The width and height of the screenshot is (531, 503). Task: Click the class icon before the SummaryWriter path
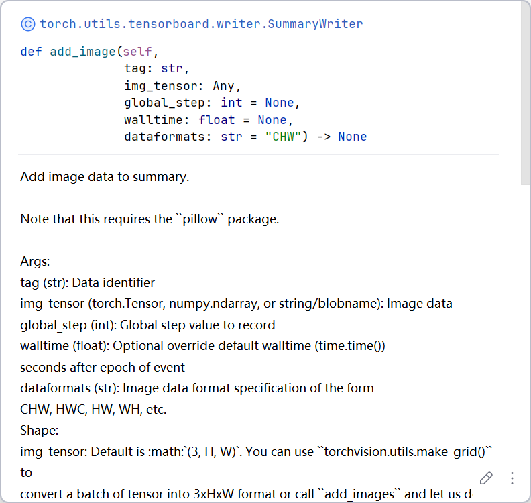28,24
